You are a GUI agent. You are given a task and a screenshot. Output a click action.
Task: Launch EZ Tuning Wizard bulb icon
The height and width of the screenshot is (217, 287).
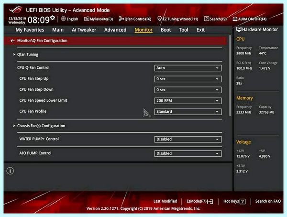pos(159,19)
